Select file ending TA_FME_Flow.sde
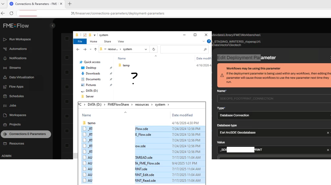The image size is (331, 185). 143,163
